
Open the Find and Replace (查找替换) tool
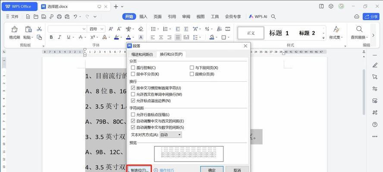point(359,33)
